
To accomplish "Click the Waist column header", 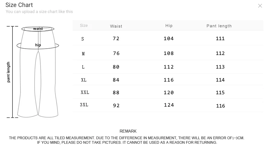I will pyautogui.click(x=116, y=26).
